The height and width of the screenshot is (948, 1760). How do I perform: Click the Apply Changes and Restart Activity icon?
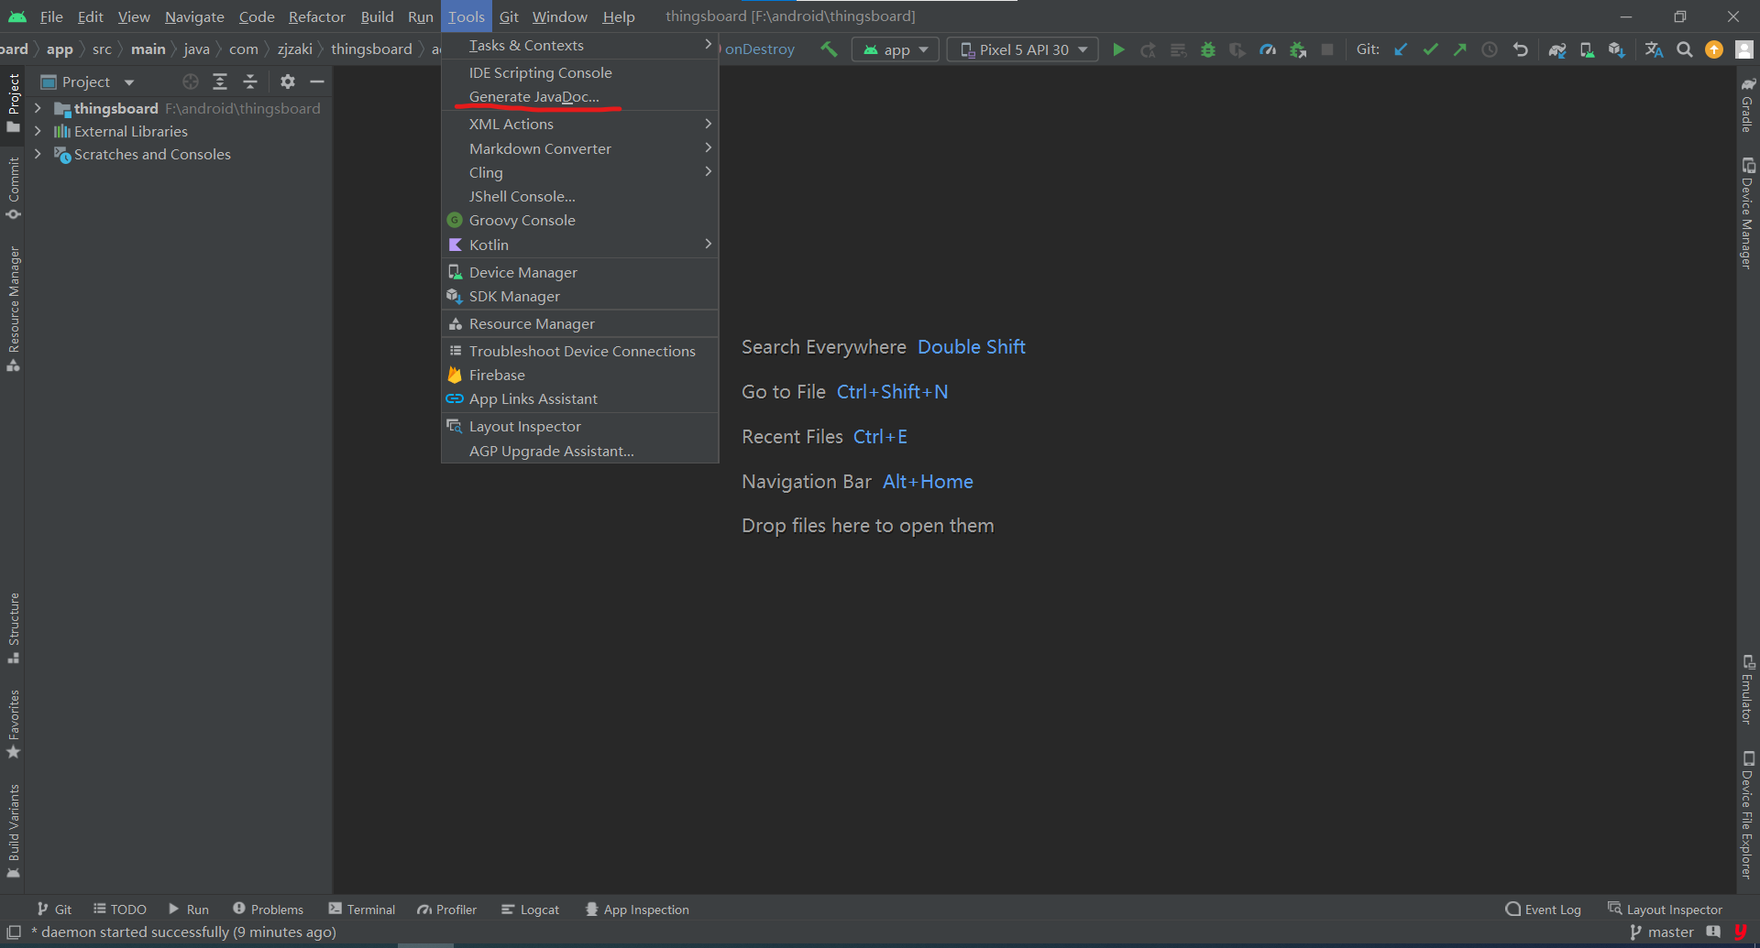[1148, 49]
